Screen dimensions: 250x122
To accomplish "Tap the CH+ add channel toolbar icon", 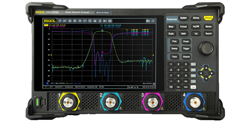I will pyautogui.click(x=65, y=21).
